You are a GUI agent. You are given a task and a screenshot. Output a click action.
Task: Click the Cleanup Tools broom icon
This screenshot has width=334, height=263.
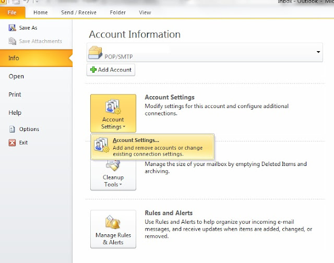pos(113,165)
